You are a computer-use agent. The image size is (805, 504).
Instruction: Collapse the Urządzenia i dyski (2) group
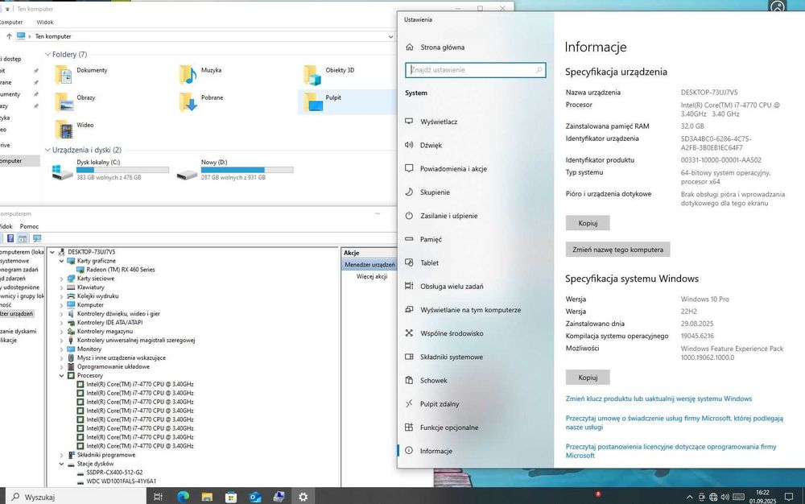tap(47, 150)
